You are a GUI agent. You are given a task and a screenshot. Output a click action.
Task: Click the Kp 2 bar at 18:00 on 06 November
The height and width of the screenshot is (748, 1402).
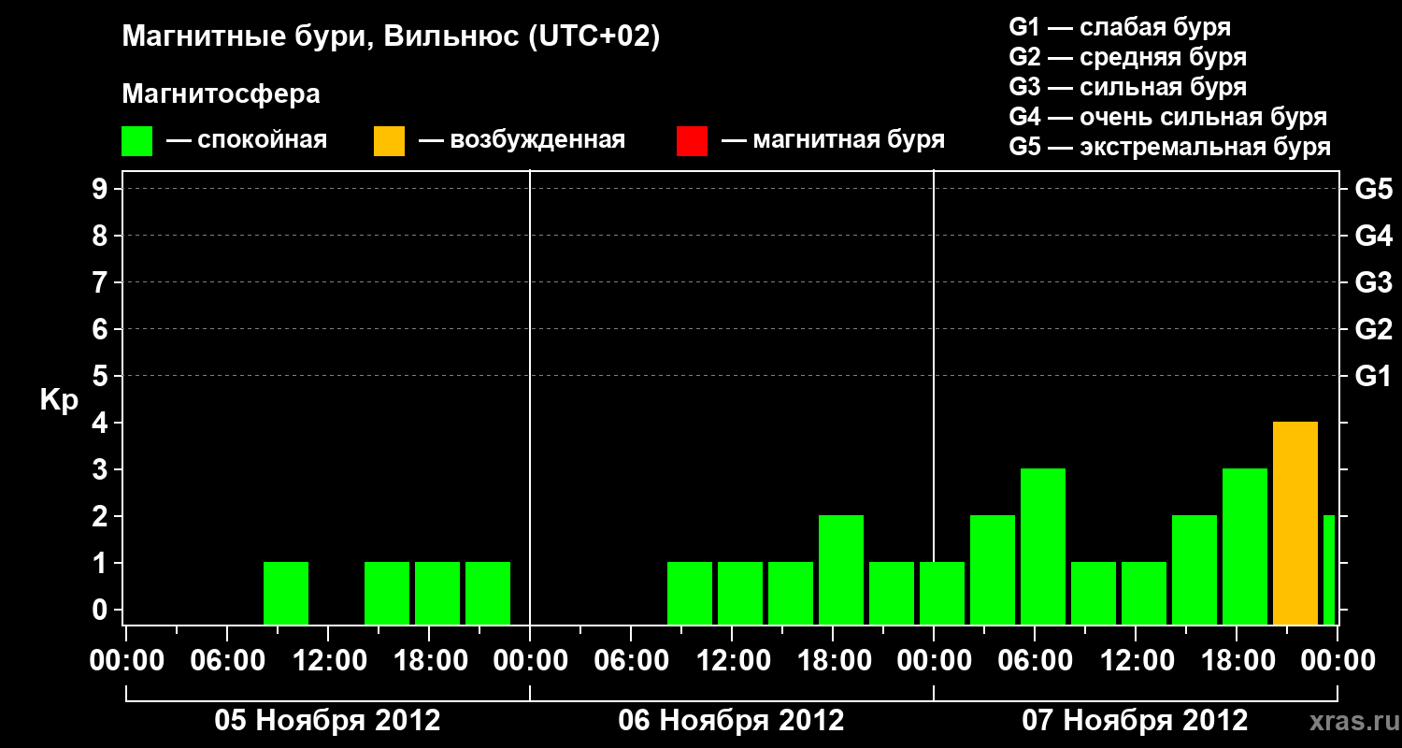pyautogui.click(x=841, y=569)
